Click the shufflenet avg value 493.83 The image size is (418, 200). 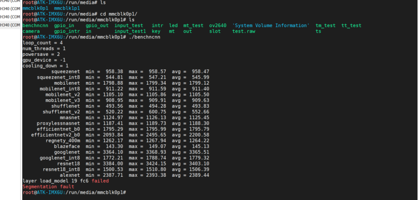[200, 106]
